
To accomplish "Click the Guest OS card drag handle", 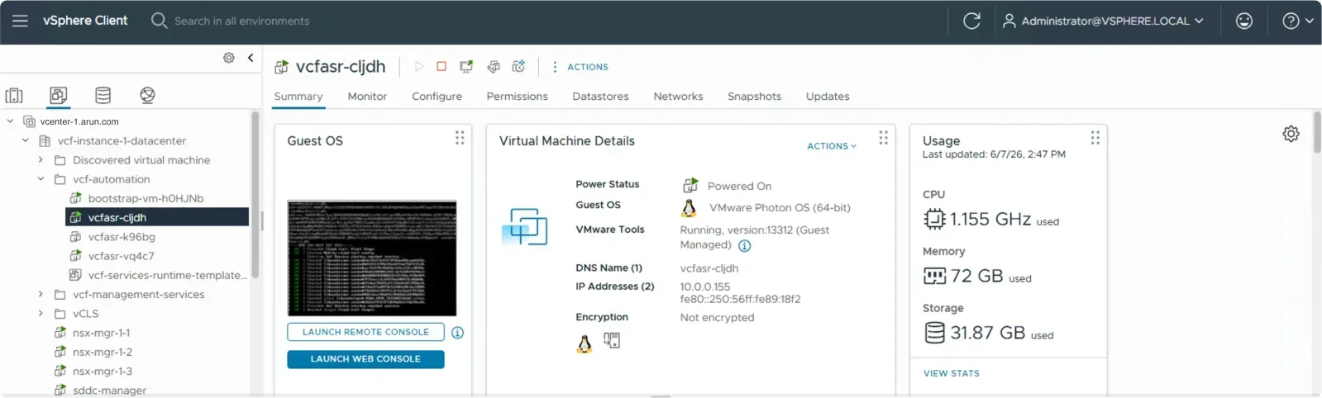I will [460, 138].
